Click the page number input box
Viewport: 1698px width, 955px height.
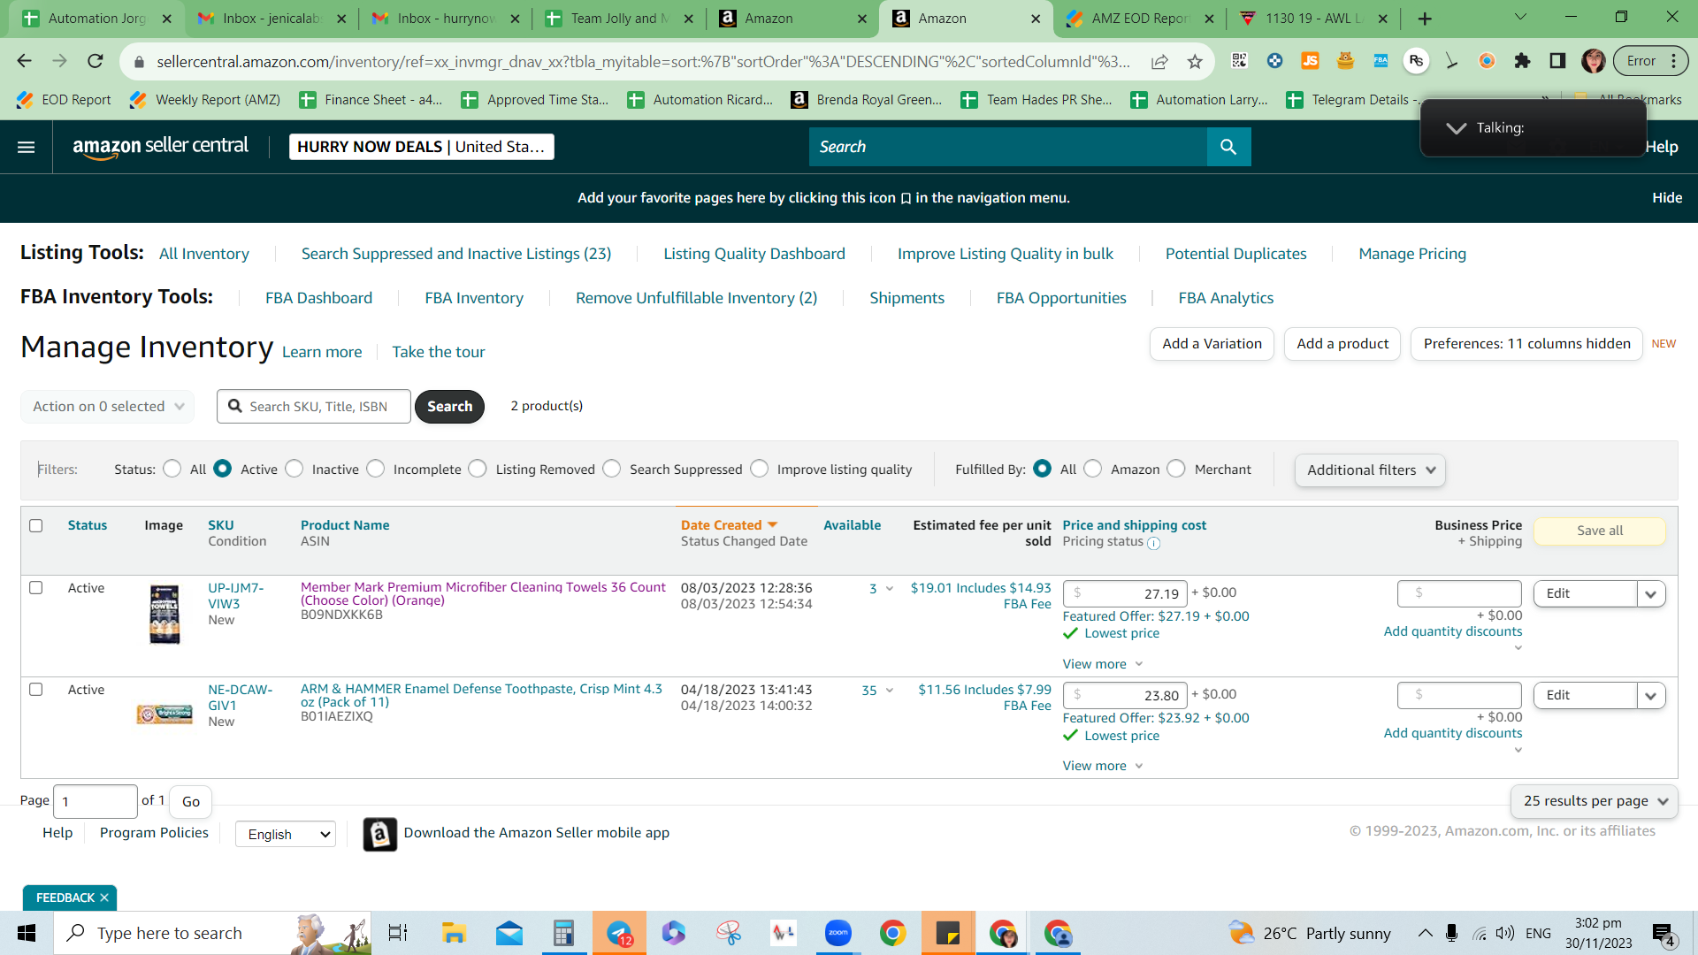[95, 801]
